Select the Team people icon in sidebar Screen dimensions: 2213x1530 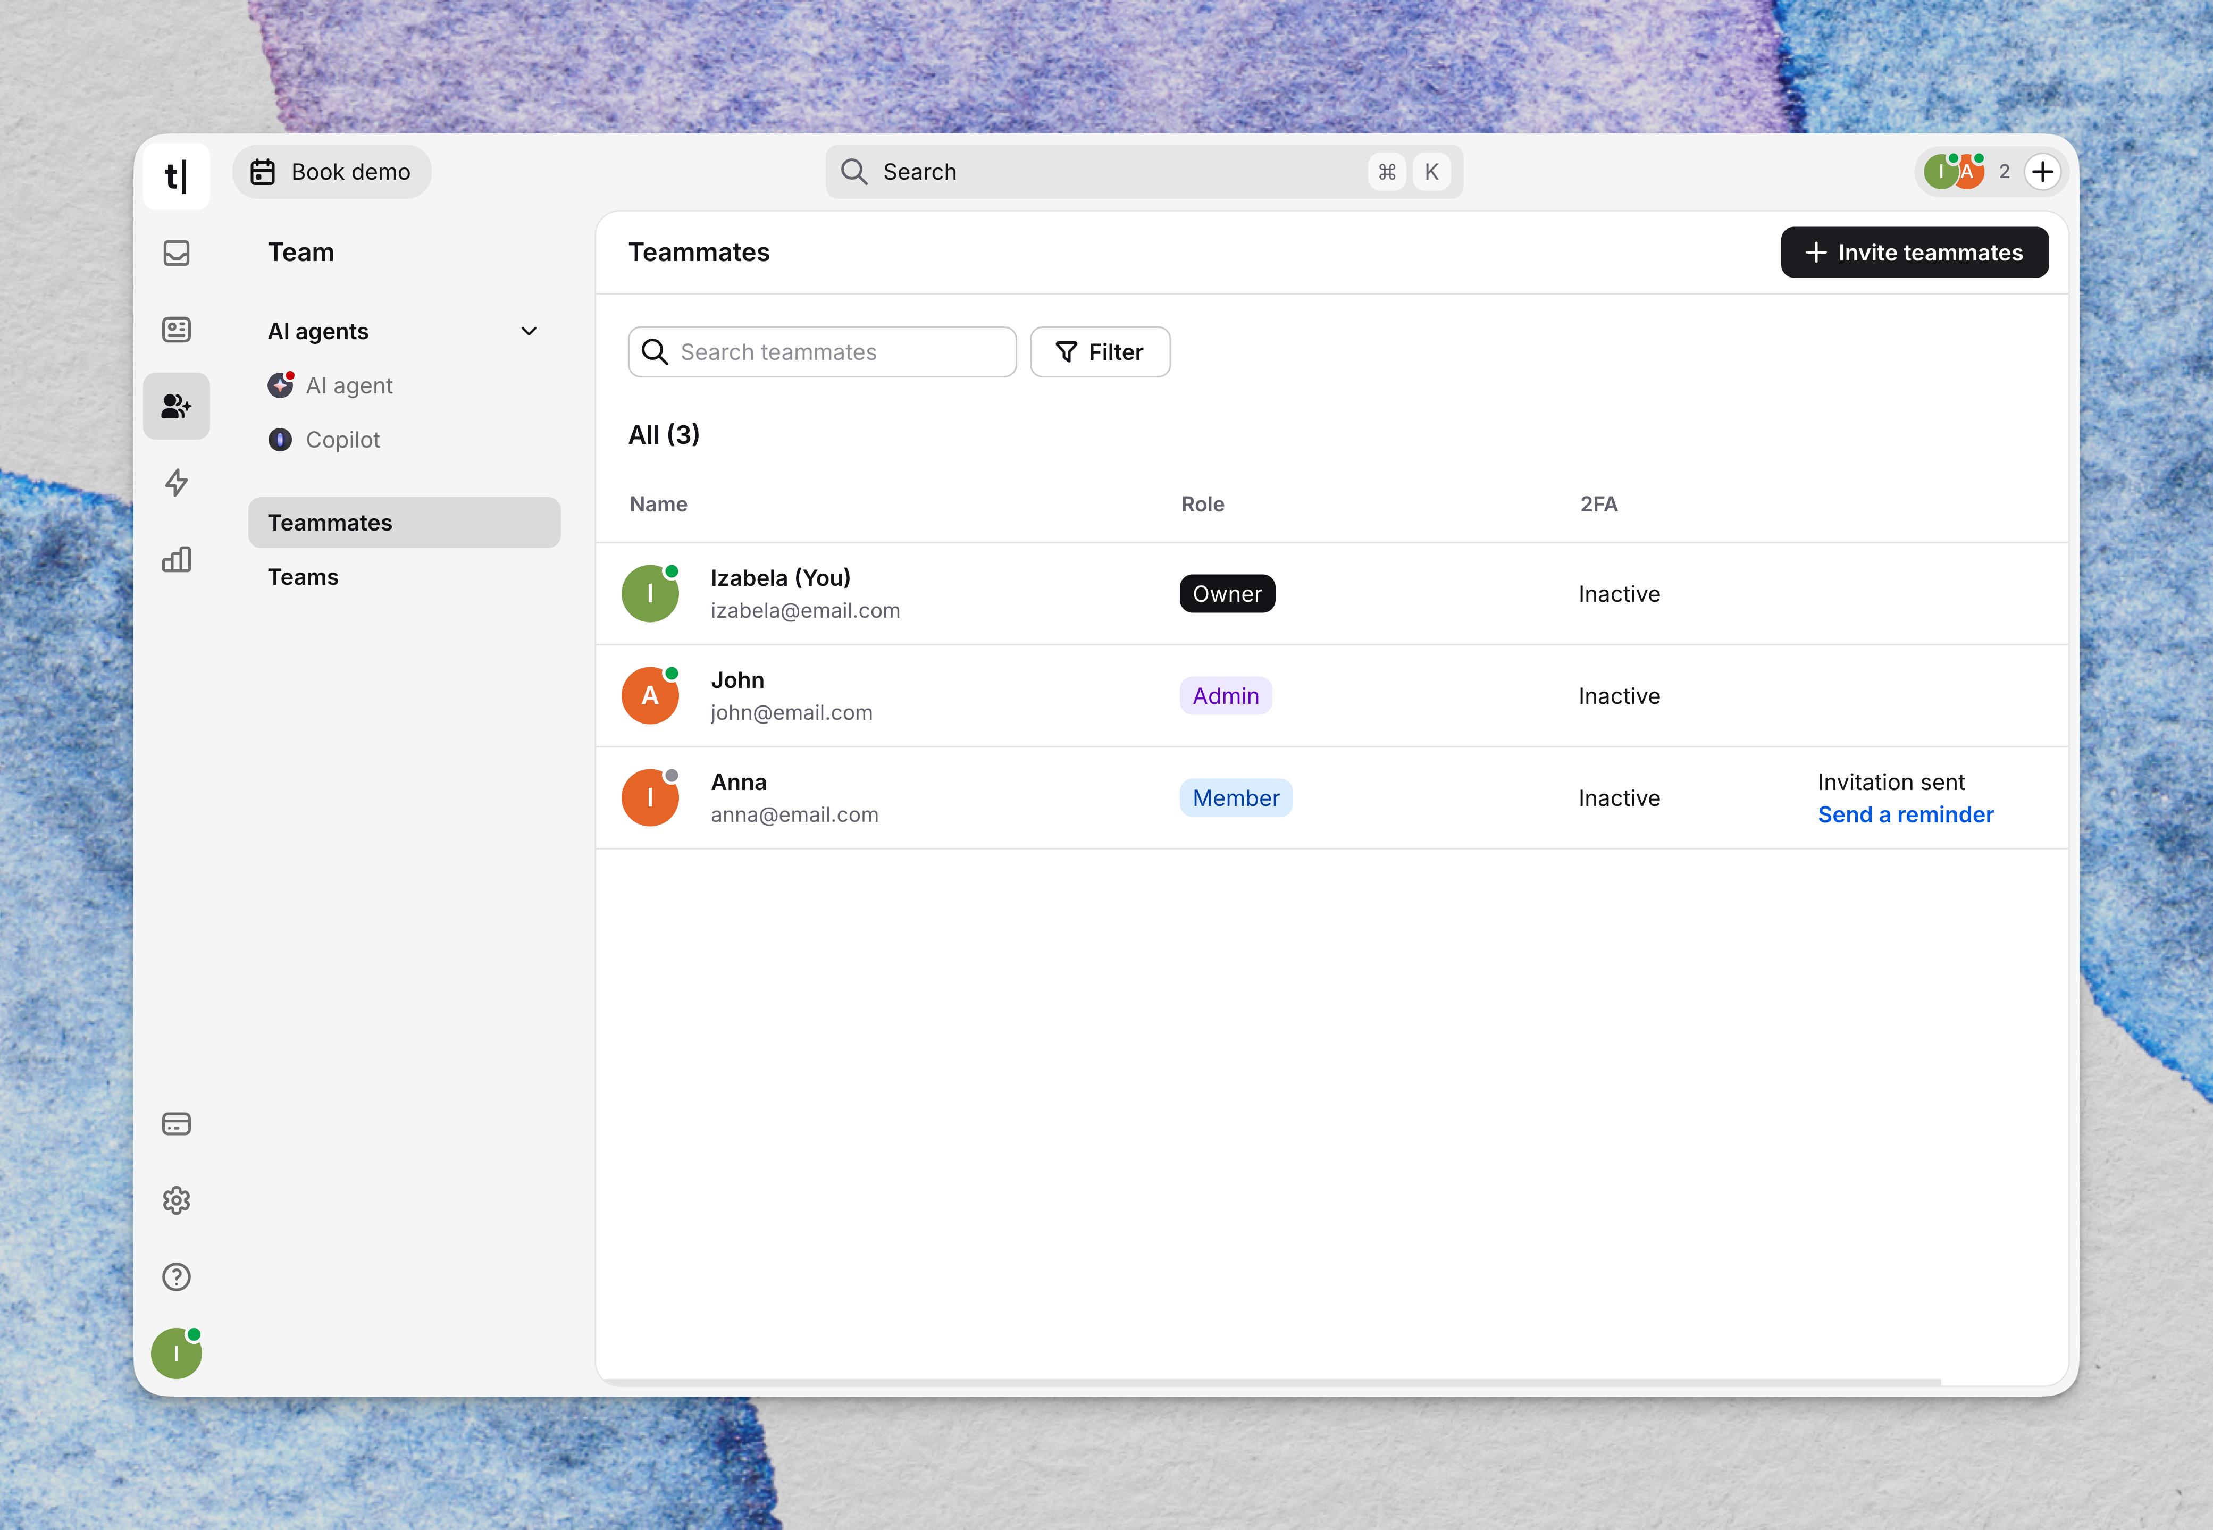(x=177, y=407)
